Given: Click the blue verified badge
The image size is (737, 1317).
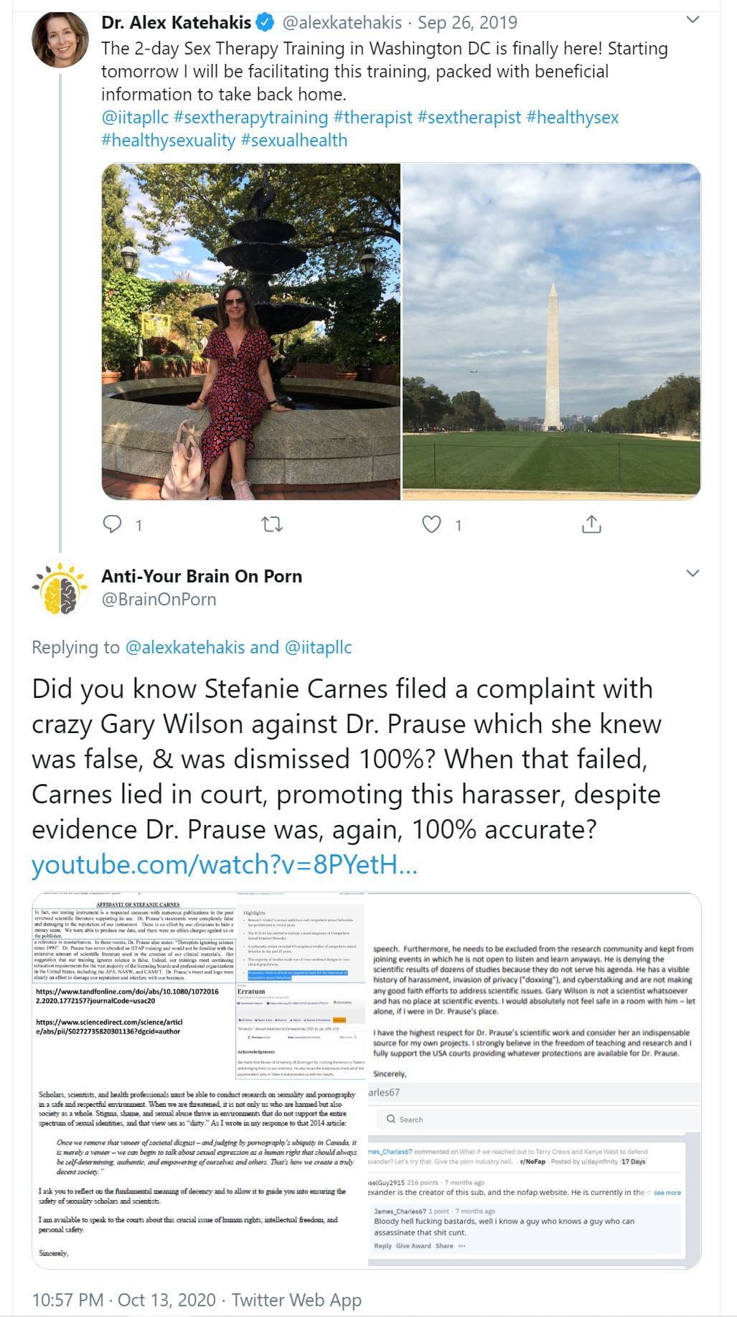Looking at the screenshot, I should [265, 23].
